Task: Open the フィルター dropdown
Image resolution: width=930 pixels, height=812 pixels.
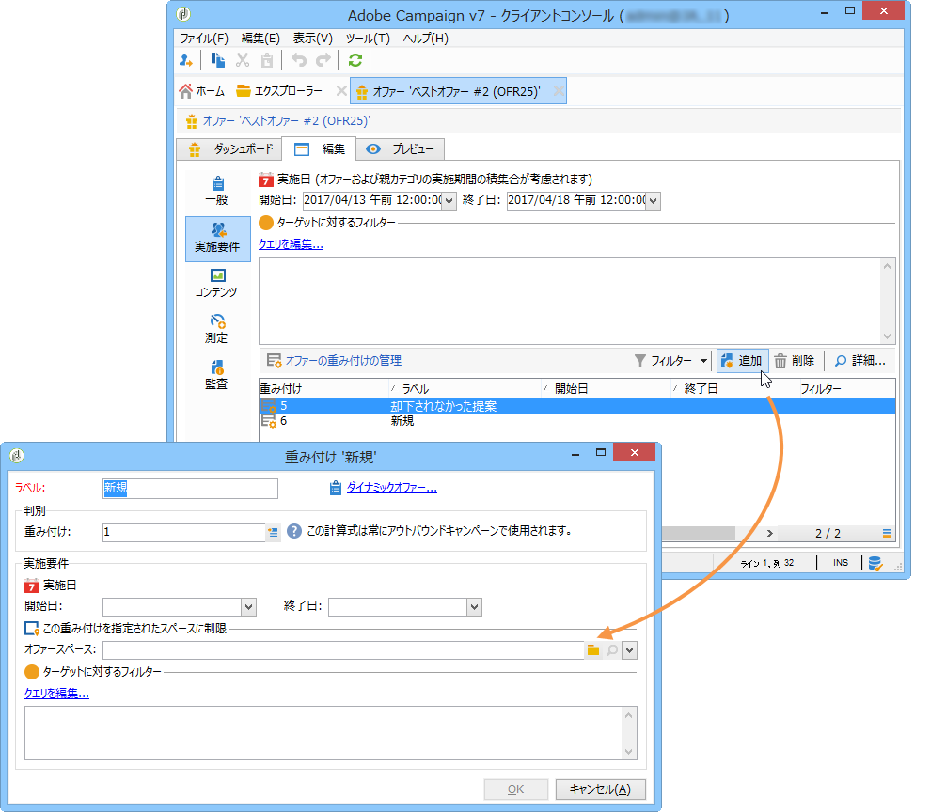Action: pos(671,360)
